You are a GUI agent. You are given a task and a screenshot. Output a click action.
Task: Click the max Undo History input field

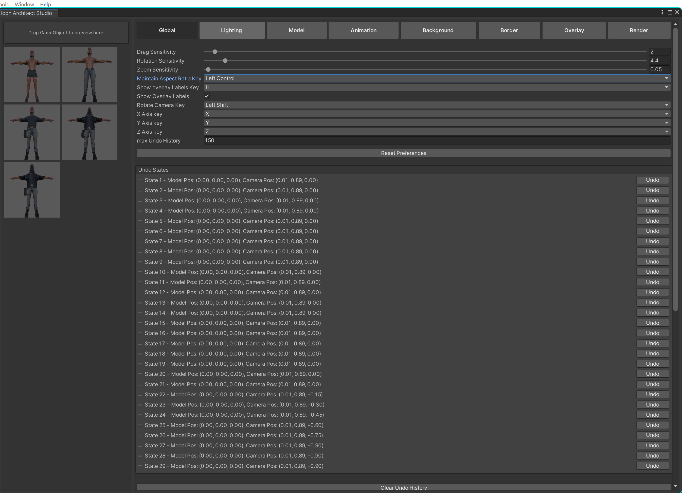click(437, 140)
